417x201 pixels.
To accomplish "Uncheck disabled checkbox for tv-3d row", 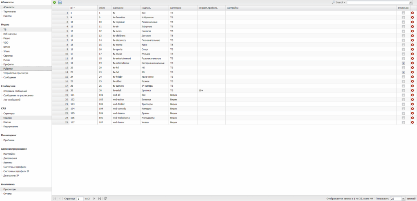I will [403, 72].
